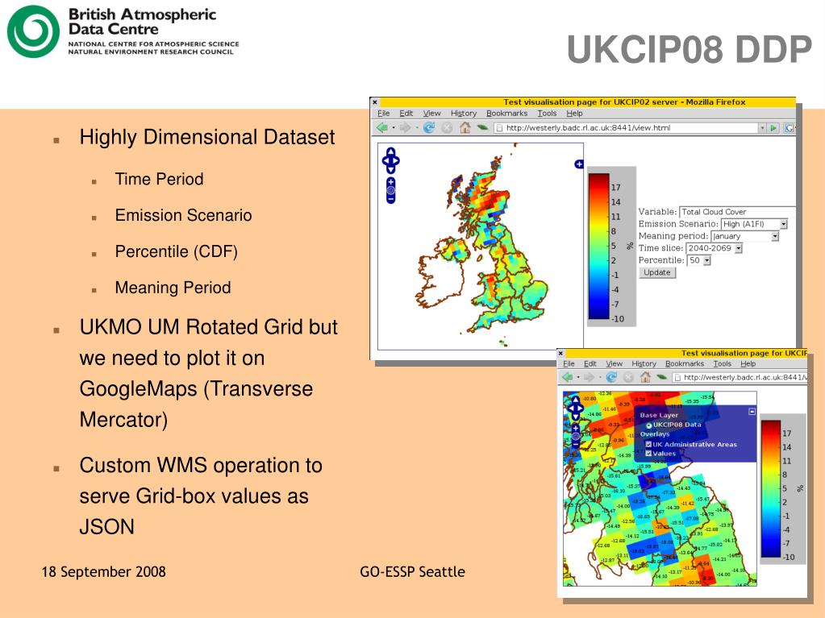Open View menu in UKCIP02 Firefox window
This screenshot has height=618, width=825.
click(432, 113)
